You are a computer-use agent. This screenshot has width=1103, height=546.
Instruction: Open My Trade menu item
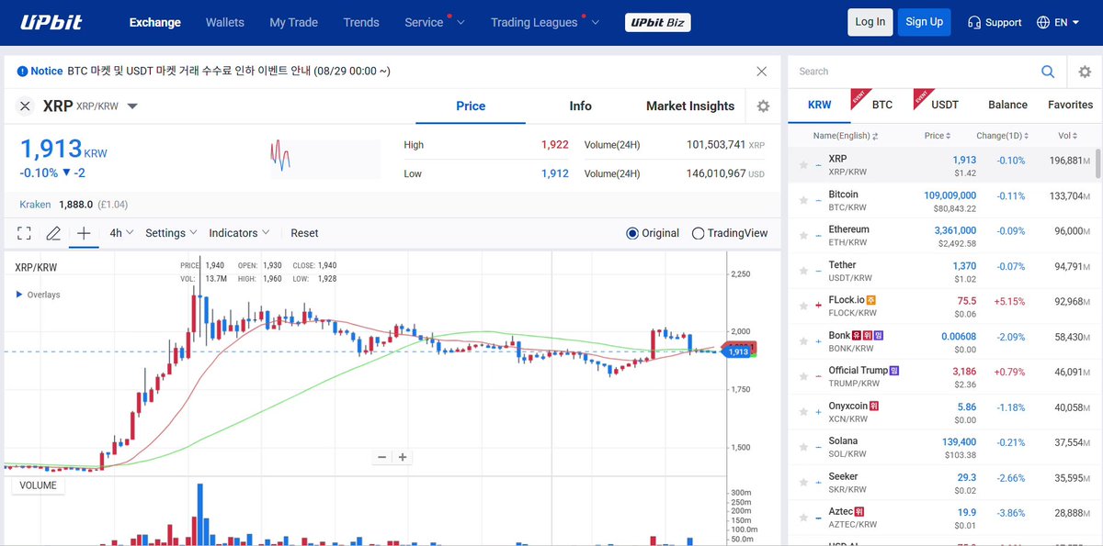point(293,22)
